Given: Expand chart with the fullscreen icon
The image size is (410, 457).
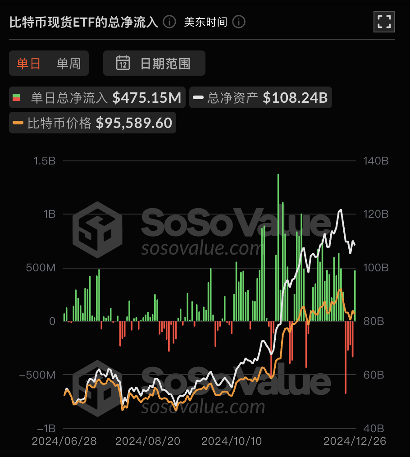Looking at the screenshot, I should (384, 21).
